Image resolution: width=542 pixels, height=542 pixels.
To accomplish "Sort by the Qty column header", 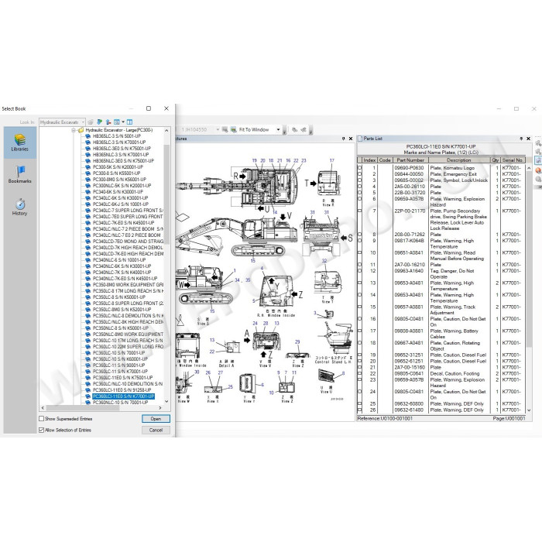I will (496, 160).
